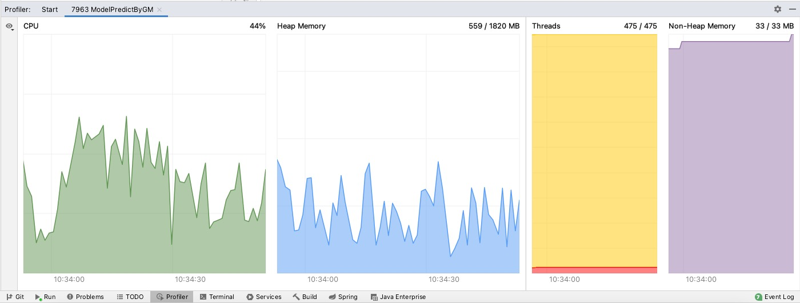Open the TODO tool window
800x303 pixels.
(x=130, y=297)
